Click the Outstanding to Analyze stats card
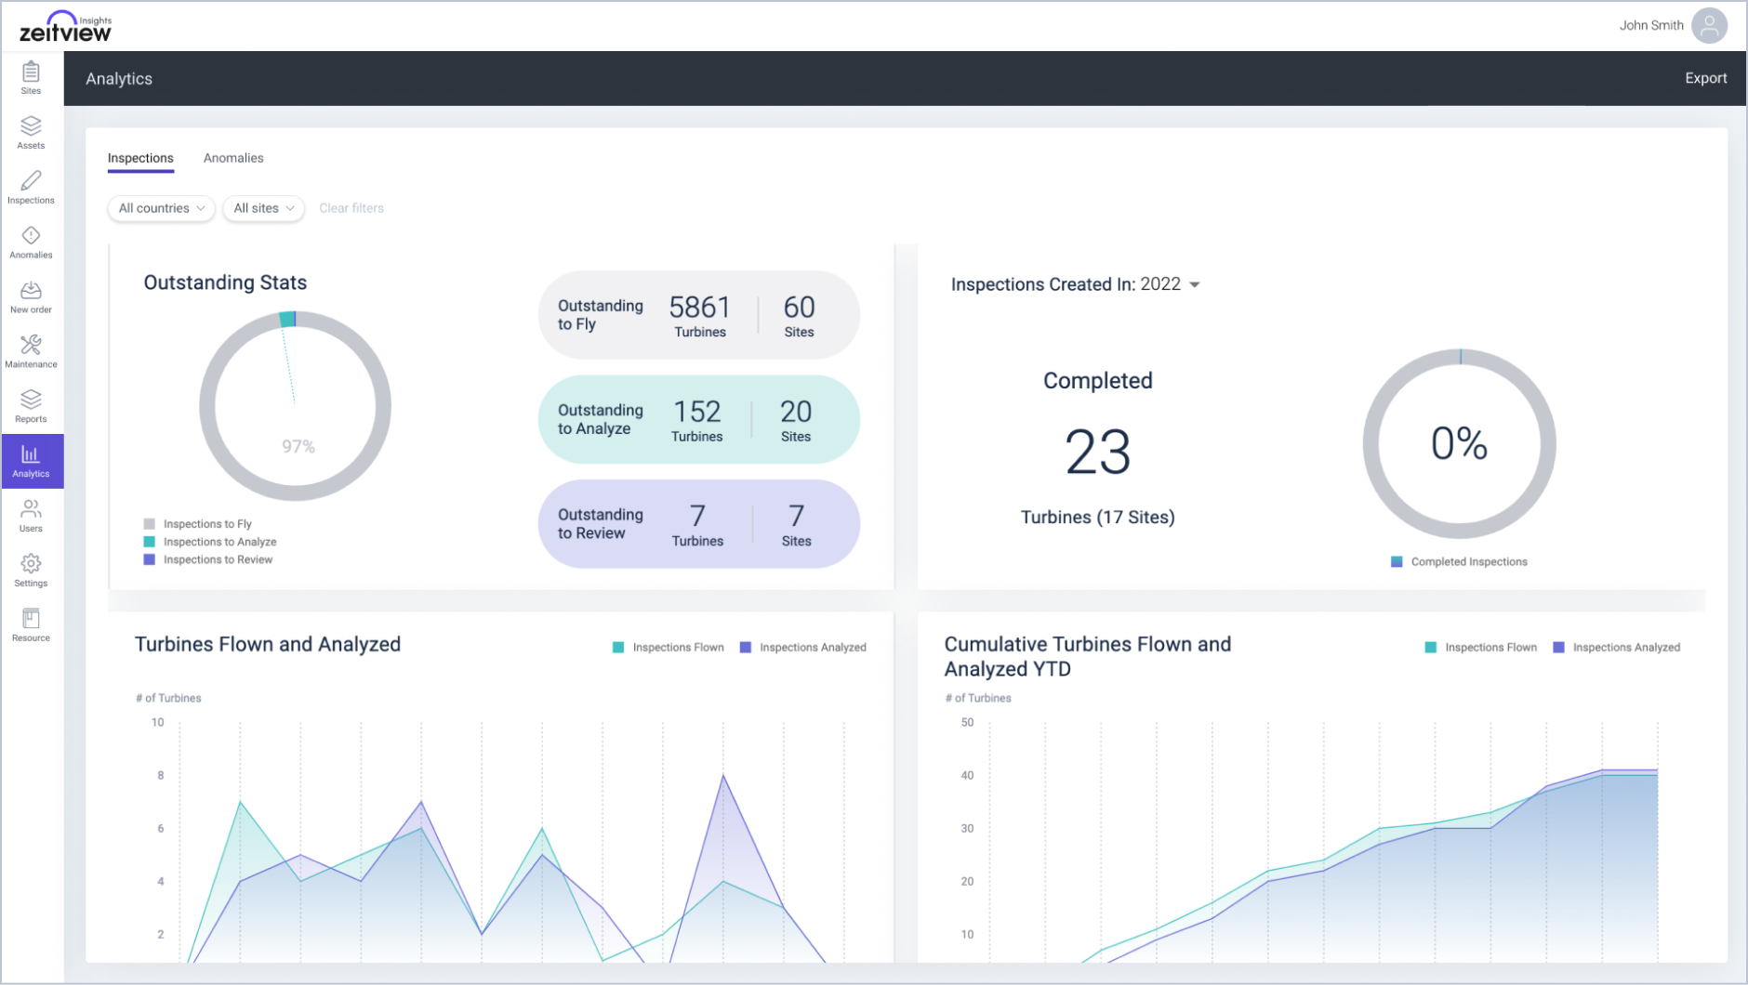 click(699, 419)
